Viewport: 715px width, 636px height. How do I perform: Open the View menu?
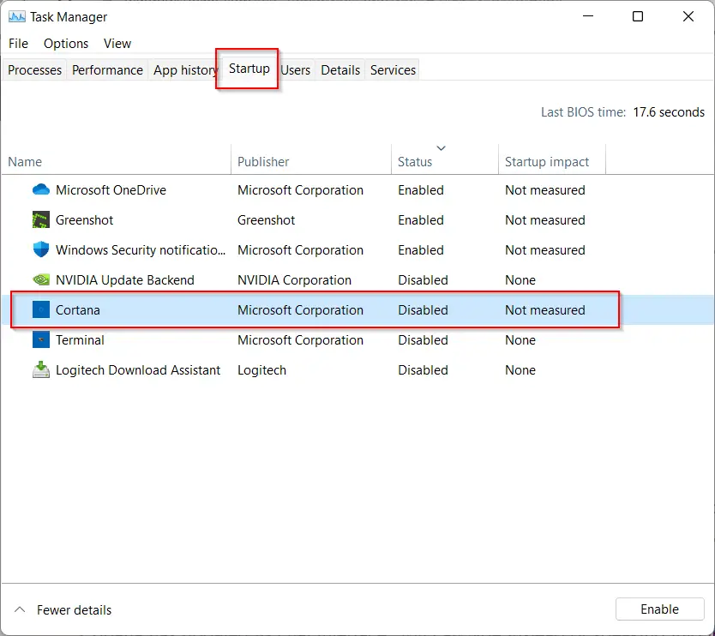pos(117,44)
